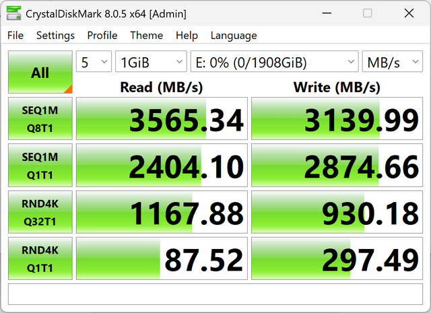Open the Settings menu
The image size is (431, 313).
(x=55, y=36)
